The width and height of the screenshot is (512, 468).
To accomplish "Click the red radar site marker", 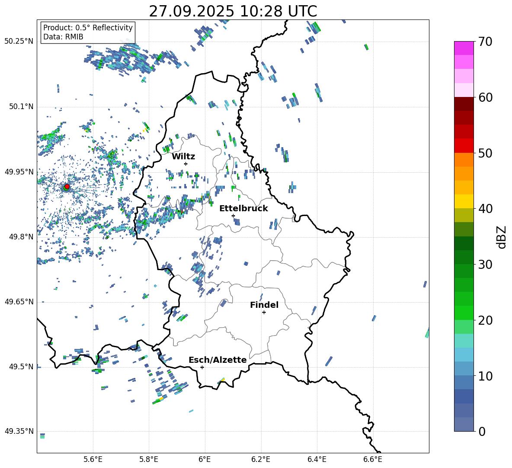I will coord(67,187).
